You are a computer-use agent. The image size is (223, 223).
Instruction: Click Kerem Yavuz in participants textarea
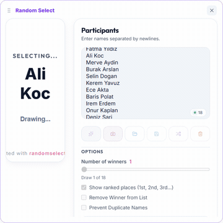click(x=103, y=83)
